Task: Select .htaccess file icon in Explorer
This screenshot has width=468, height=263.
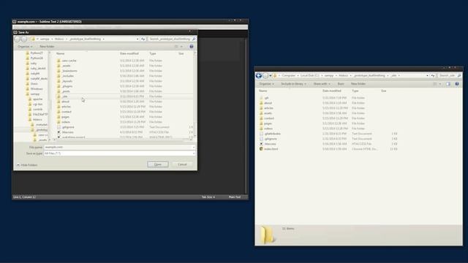Action: 261,144
